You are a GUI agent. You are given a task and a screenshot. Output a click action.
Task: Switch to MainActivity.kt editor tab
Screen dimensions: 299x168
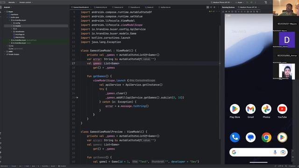(x=101, y=7)
